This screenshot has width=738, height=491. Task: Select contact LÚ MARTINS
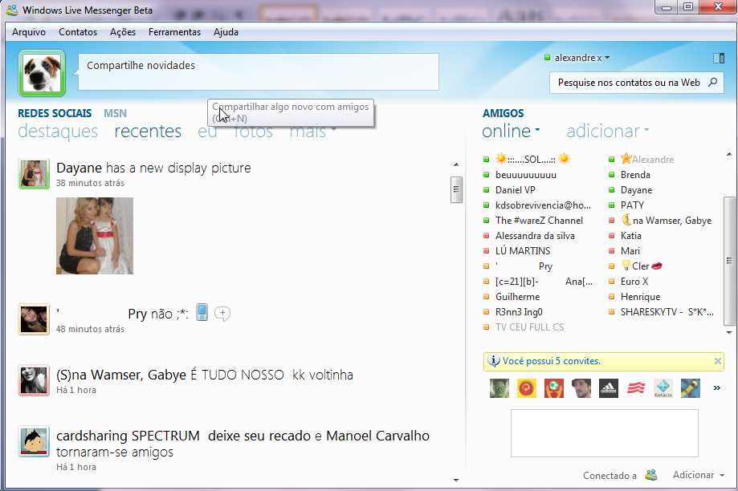coord(523,251)
